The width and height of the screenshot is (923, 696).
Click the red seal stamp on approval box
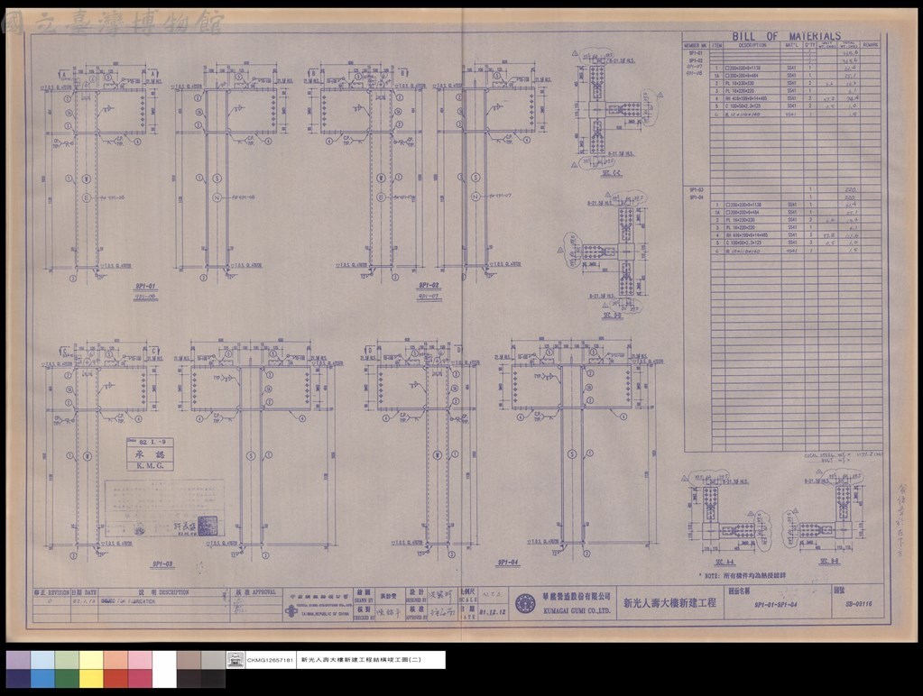(208, 526)
